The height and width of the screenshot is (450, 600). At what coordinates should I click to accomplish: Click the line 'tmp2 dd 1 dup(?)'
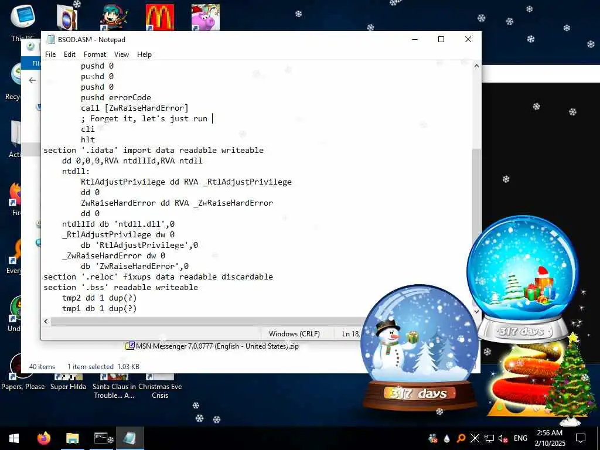pyautogui.click(x=99, y=298)
